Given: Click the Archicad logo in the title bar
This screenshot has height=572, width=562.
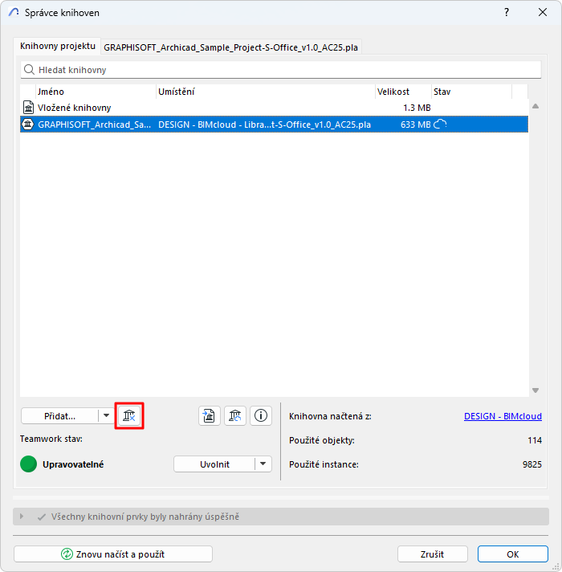Looking at the screenshot, I should pyautogui.click(x=14, y=12).
